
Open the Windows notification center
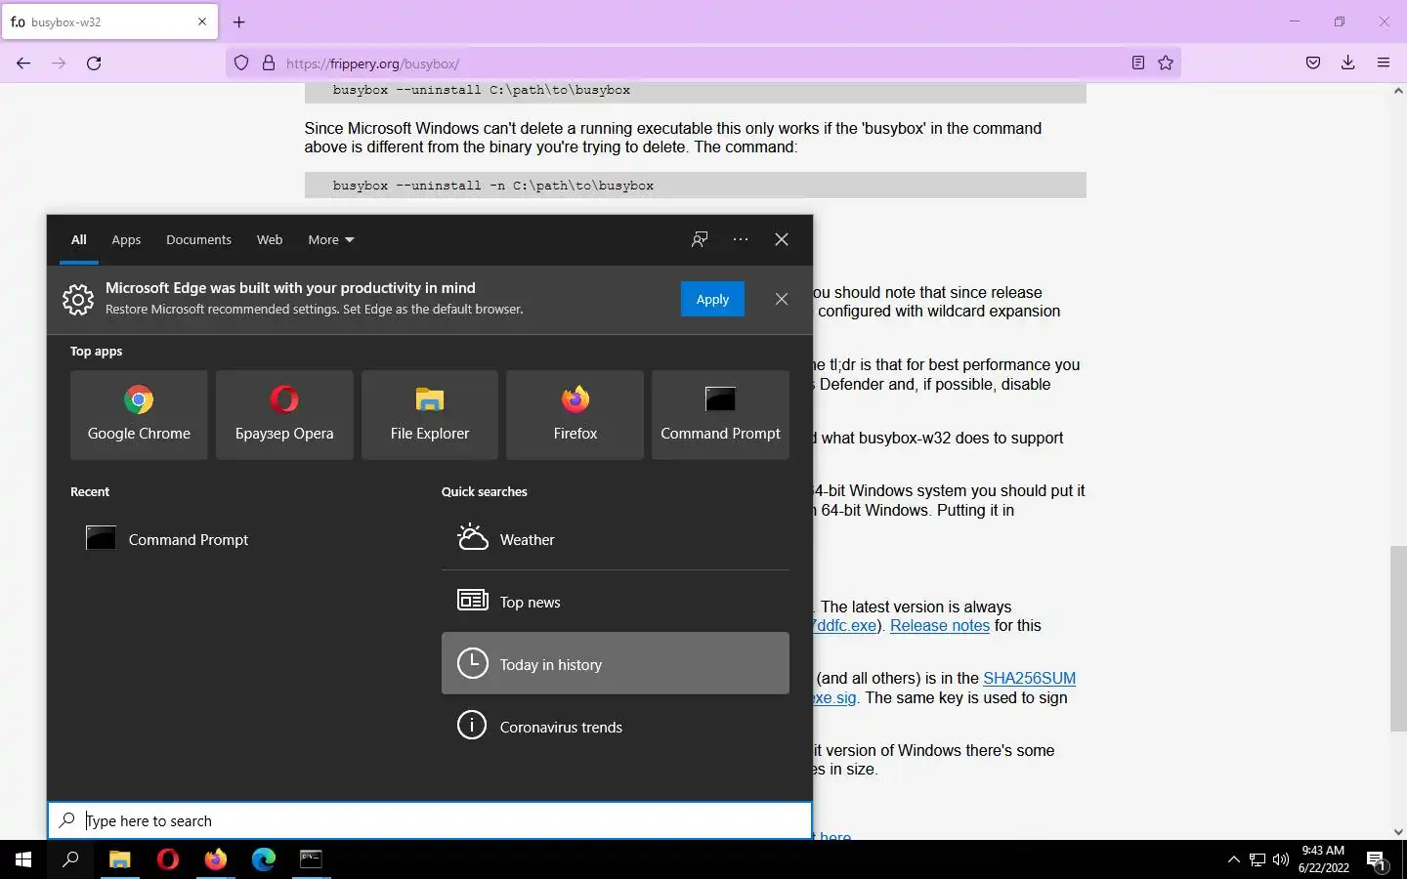[1377, 859]
